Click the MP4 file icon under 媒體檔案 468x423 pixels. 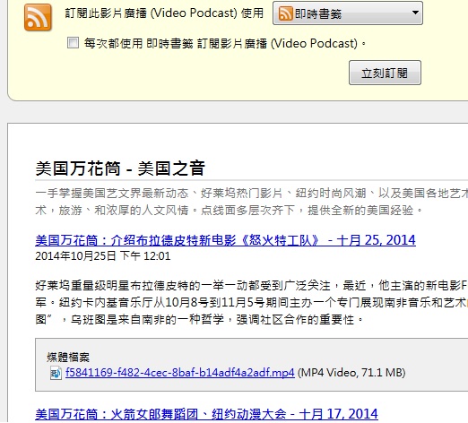[56, 373]
